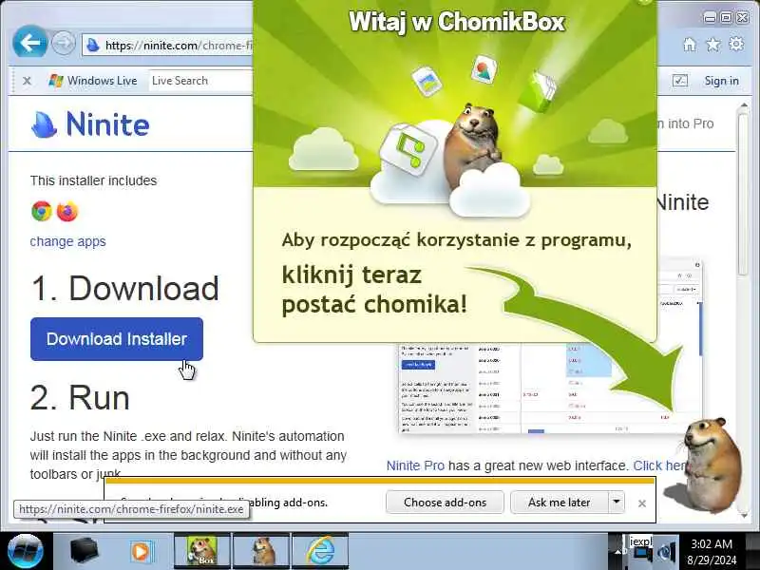Click the Download Installer button
760x570 pixels.
click(x=116, y=339)
